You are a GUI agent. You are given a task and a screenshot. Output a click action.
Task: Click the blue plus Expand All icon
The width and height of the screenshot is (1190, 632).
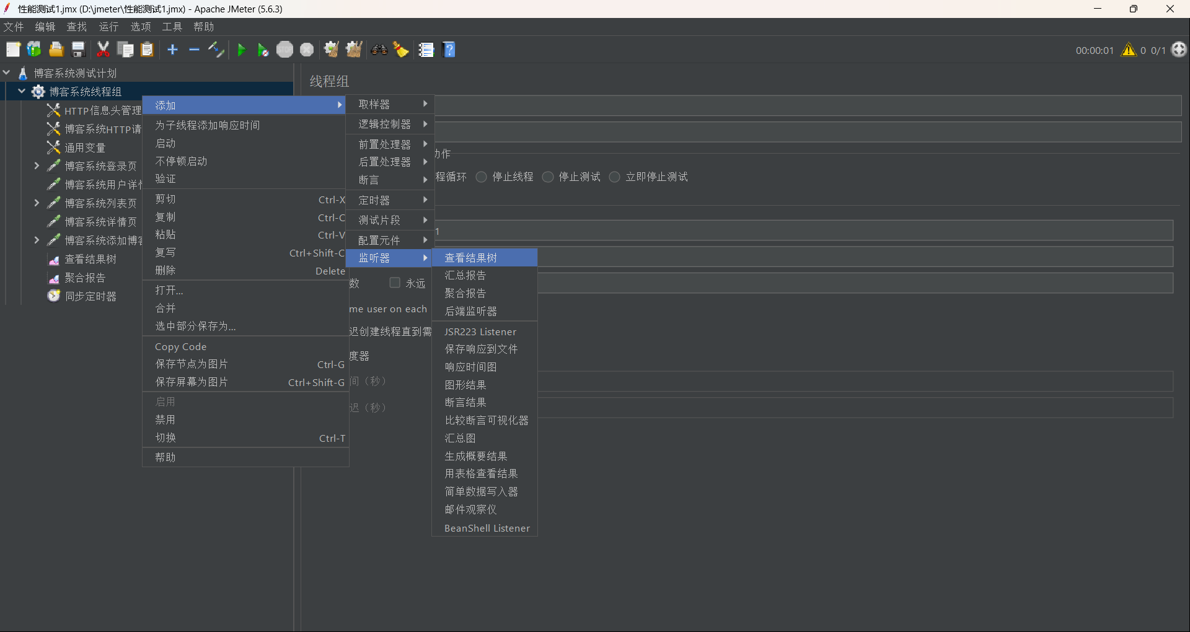click(173, 50)
